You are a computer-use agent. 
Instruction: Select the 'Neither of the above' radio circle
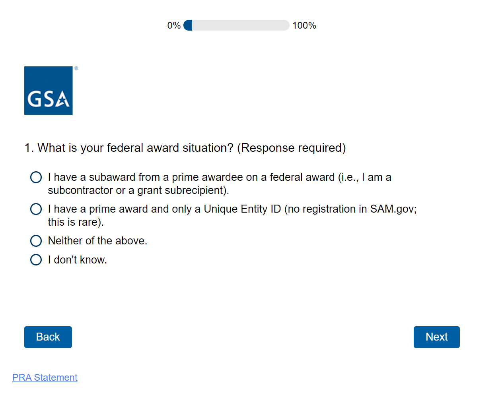click(36, 241)
